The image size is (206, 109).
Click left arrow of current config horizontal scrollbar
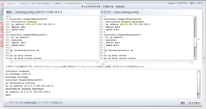[11, 61]
